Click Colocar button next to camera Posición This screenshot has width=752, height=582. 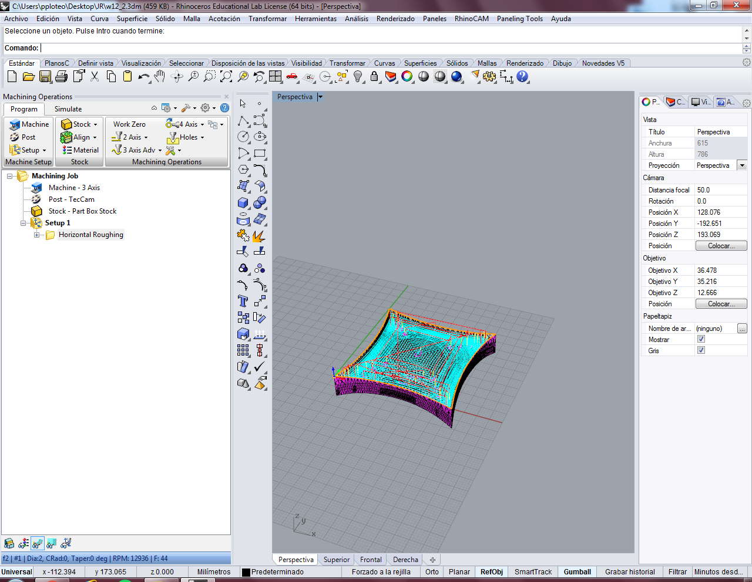[x=721, y=246]
